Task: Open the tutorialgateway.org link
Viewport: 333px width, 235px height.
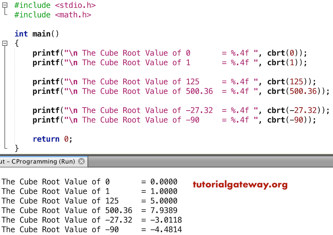Action: (x=240, y=185)
